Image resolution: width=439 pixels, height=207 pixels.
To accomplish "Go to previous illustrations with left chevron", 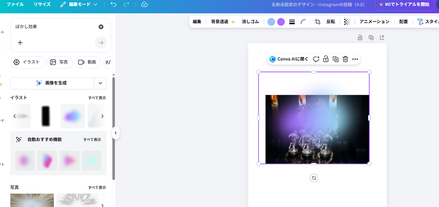I will tap(14, 116).
